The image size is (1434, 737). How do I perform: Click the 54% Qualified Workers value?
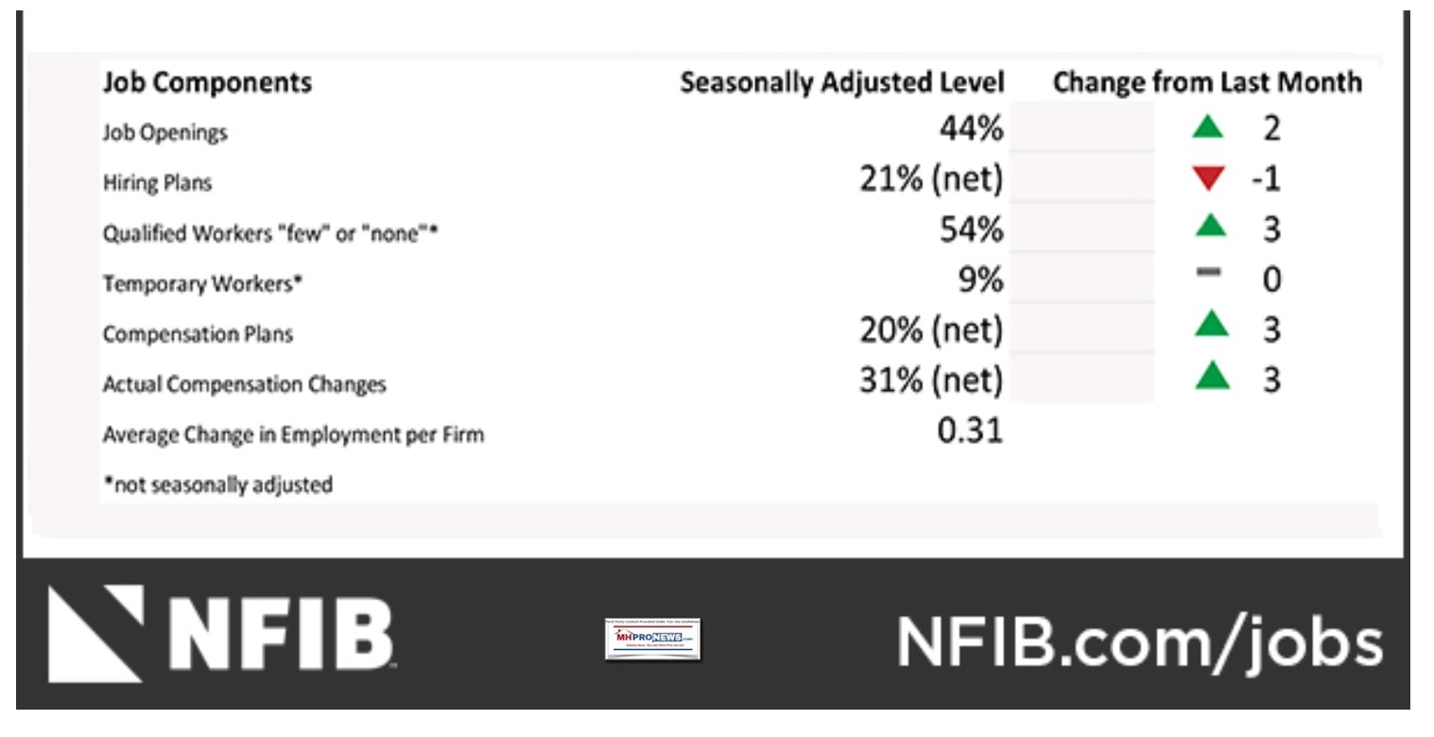pyautogui.click(x=971, y=230)
